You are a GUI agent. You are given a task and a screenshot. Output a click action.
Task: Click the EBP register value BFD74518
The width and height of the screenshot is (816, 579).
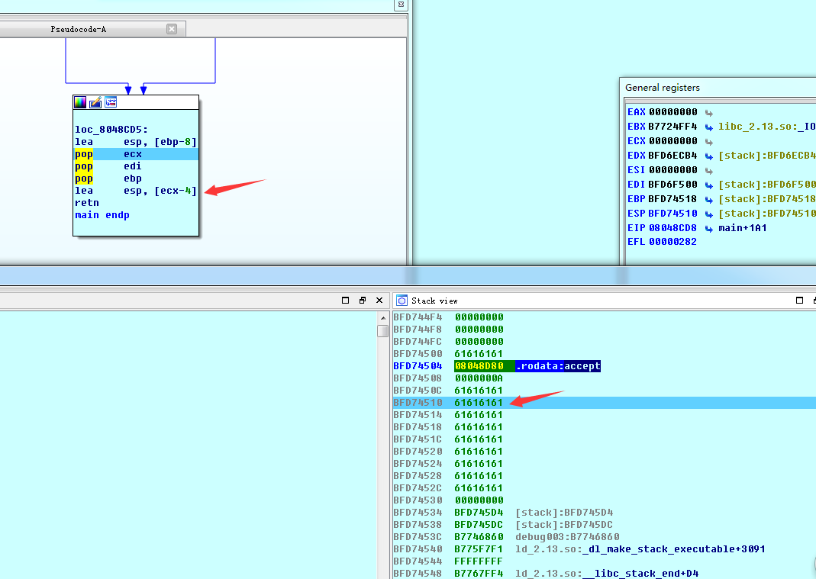click(673, 199)
